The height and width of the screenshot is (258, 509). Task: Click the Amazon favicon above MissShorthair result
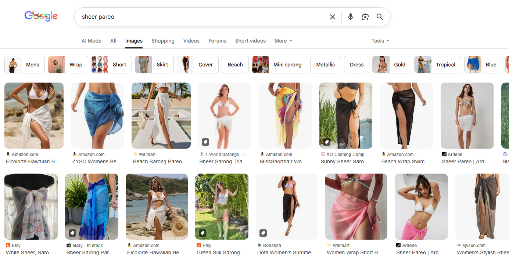coord(262,155)
